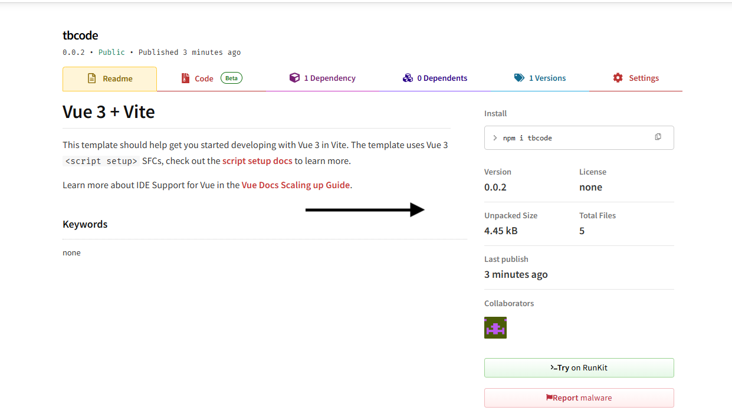
Task: Go to the Settings tab
Action: click(644, 78)
